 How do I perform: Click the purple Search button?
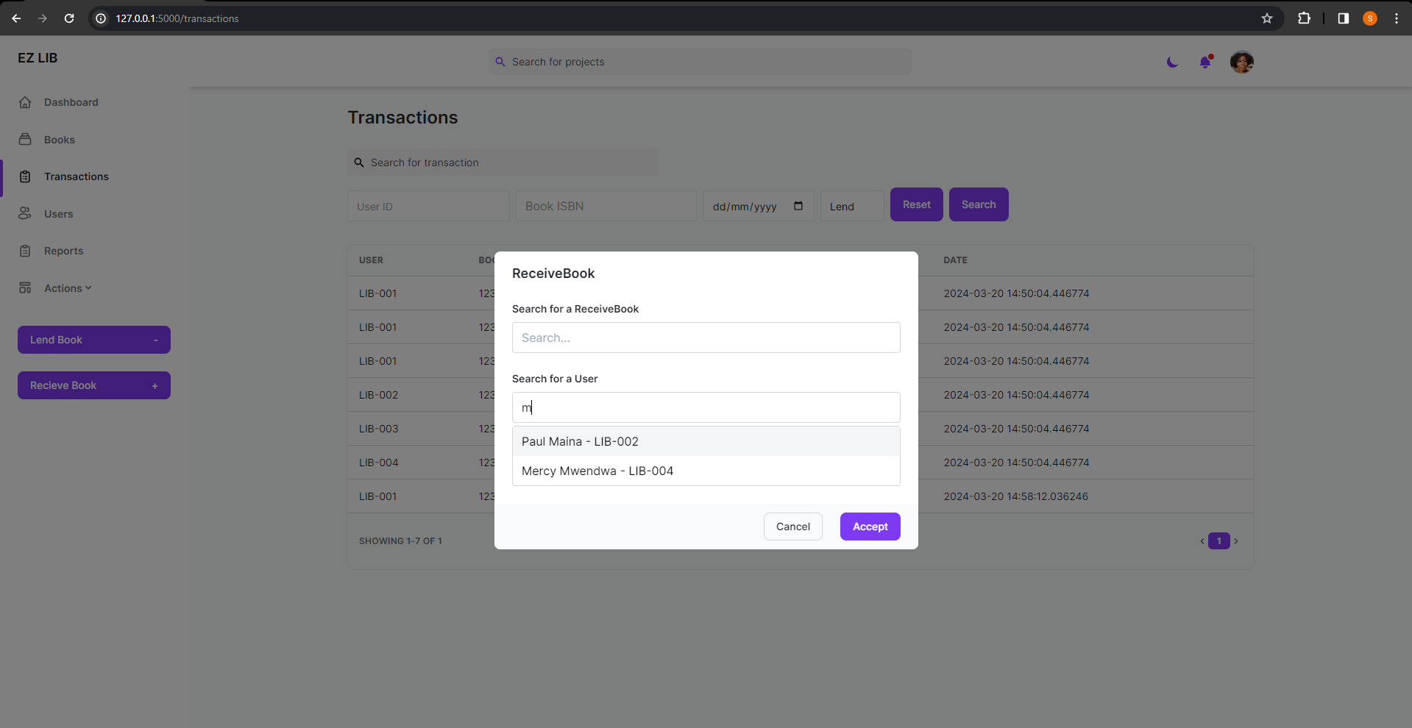[x=979, y=204]
